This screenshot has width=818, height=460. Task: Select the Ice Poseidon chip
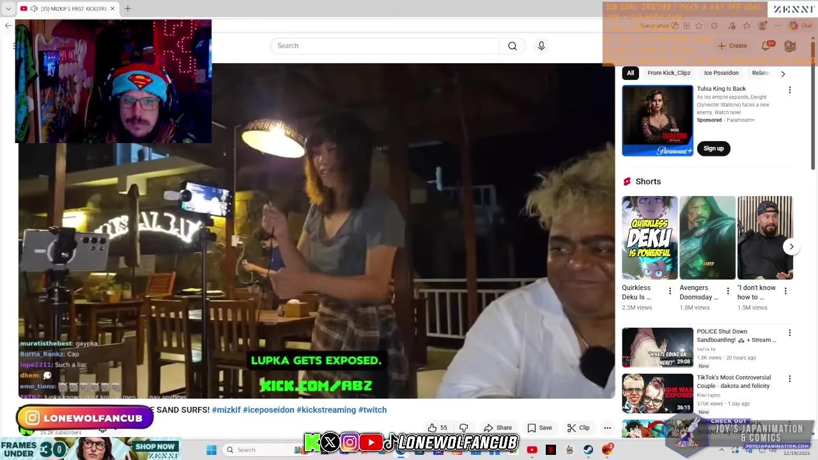(x=721, y=73)
